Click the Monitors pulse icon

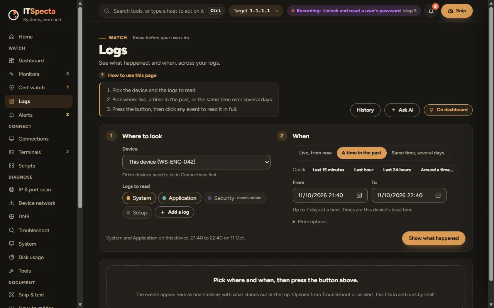coord(12,74)
